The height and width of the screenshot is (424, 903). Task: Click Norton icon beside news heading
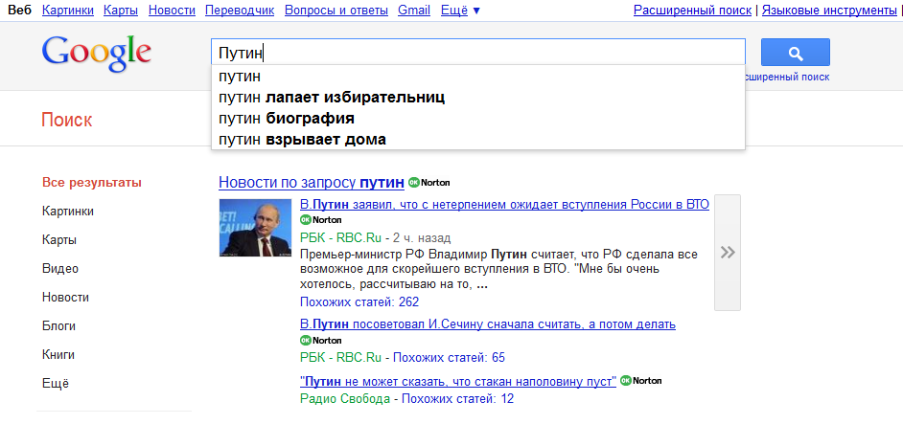[x=428, y=182]
